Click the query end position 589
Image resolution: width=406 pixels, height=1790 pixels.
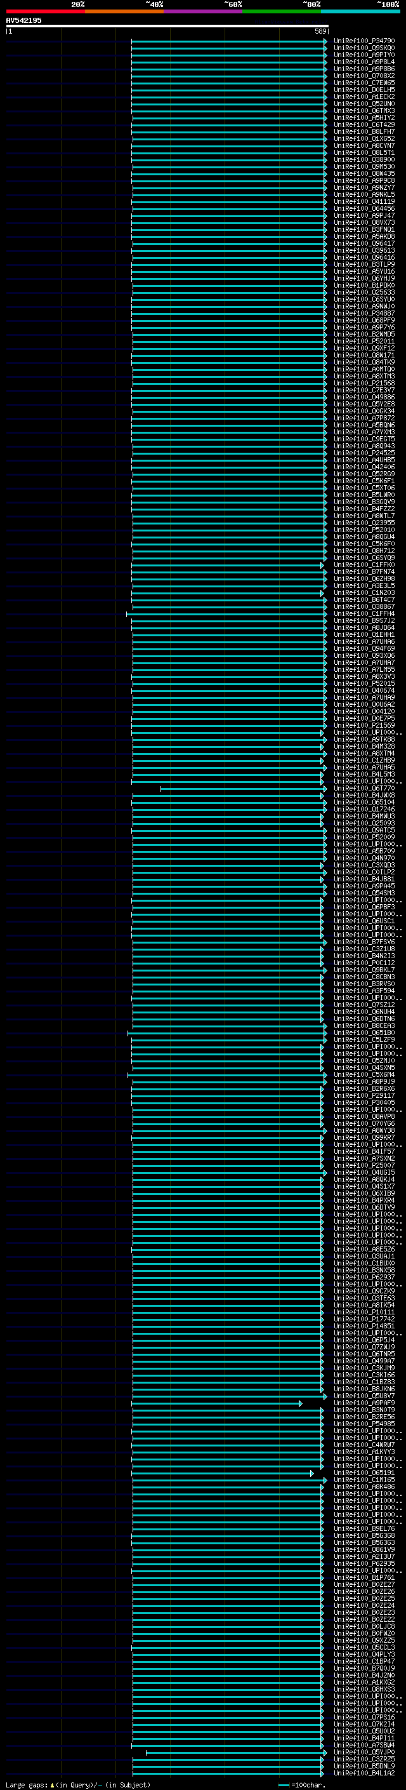(x=320, y=31)
